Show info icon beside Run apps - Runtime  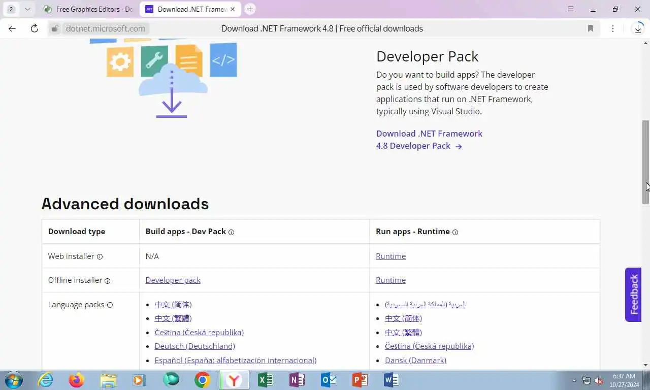coord(455,232)
